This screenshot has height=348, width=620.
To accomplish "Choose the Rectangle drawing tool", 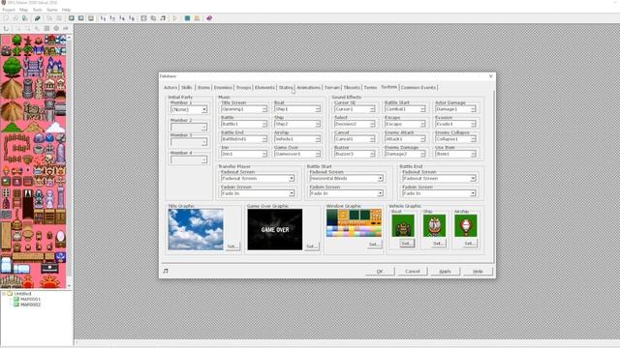I will [46, 28].
